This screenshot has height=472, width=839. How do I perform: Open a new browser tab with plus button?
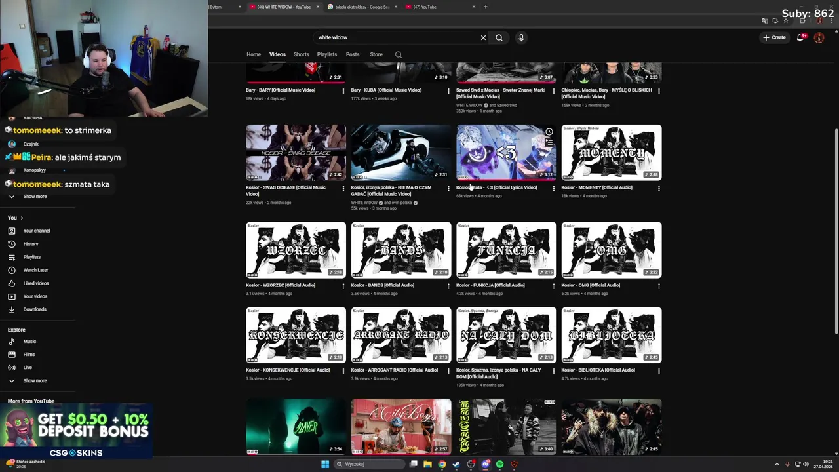486,7
